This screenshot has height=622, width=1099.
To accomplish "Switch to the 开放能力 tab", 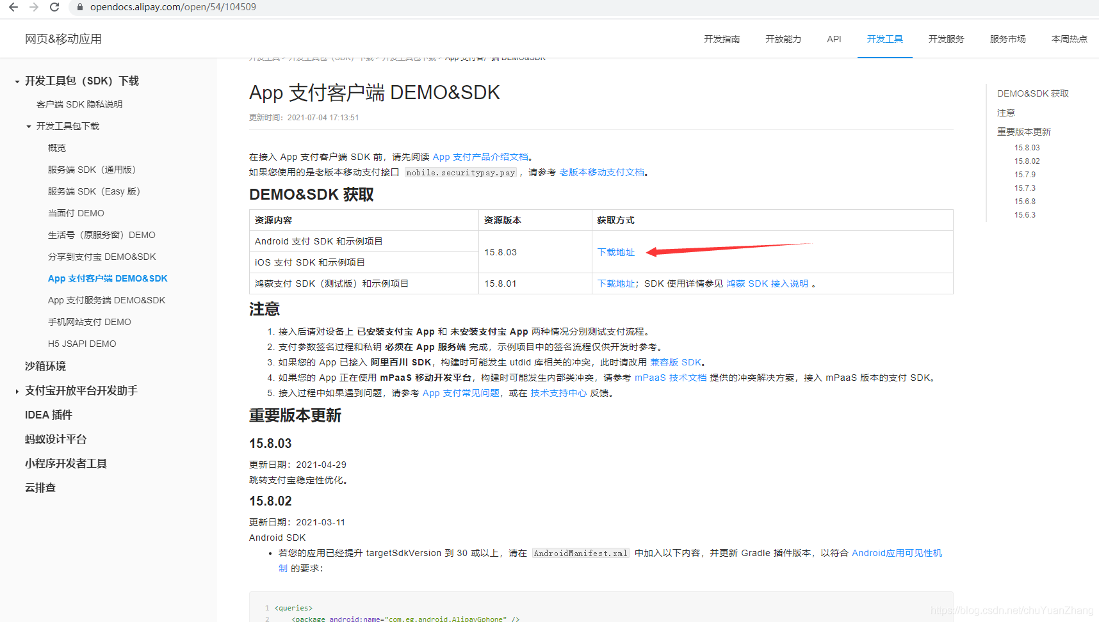I will (783, 38).
